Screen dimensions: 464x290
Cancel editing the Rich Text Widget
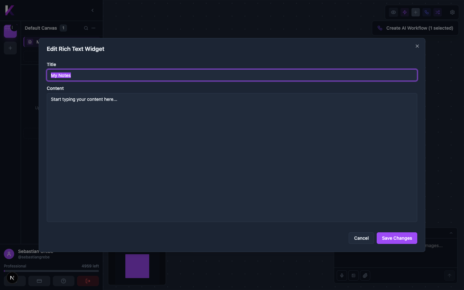click(x=361, y=238)
